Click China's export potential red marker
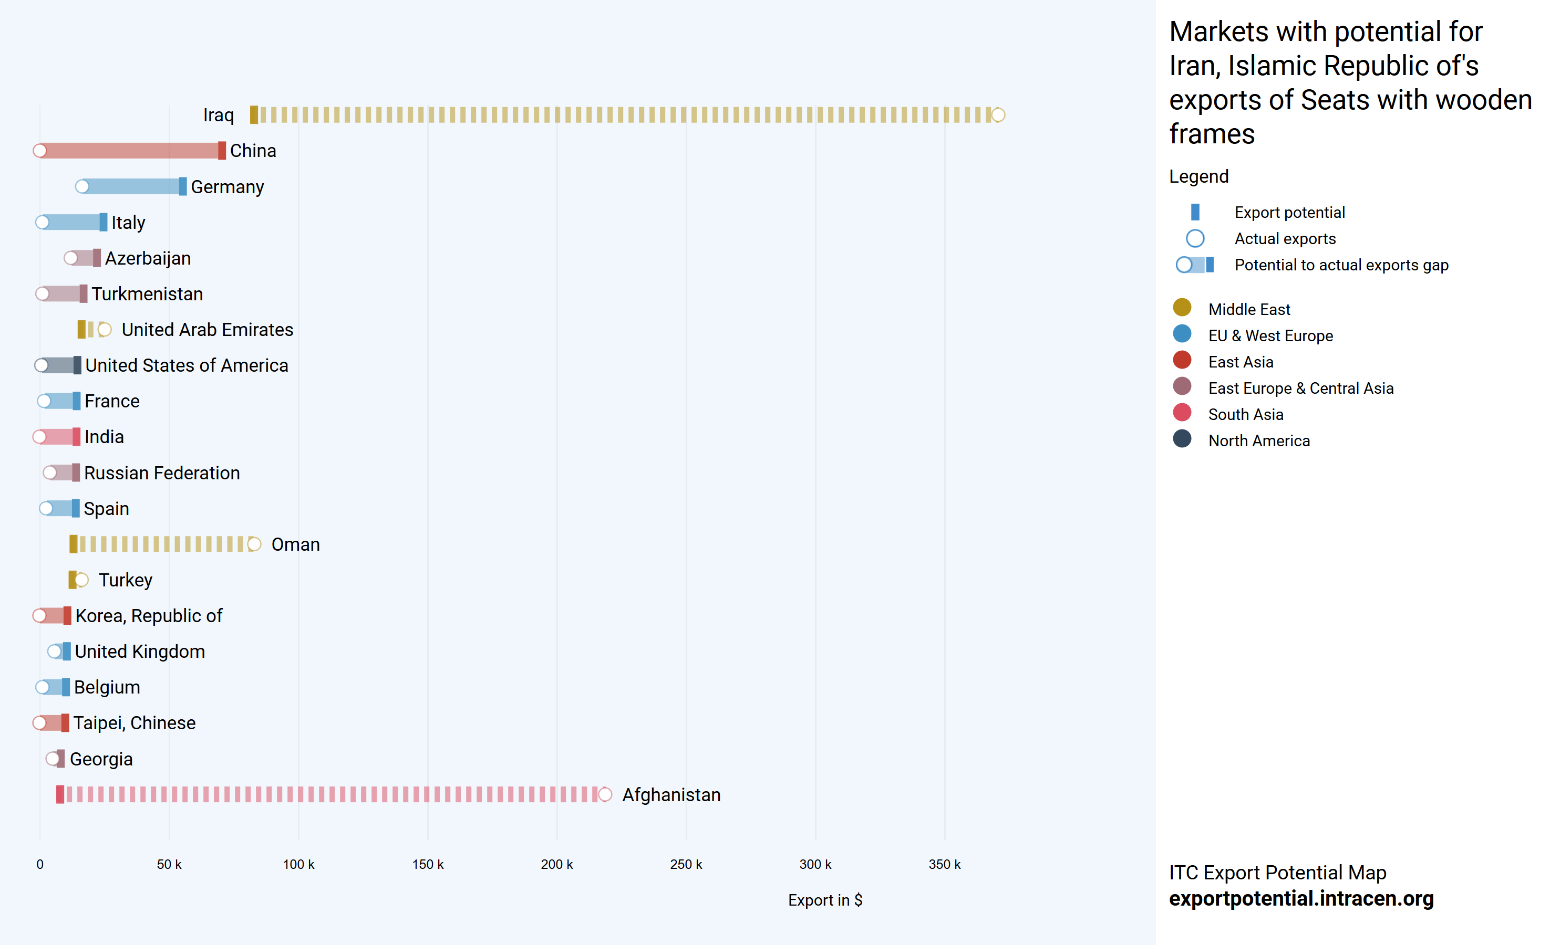This screenshot has height=945, width=1550. coord(222,151)
